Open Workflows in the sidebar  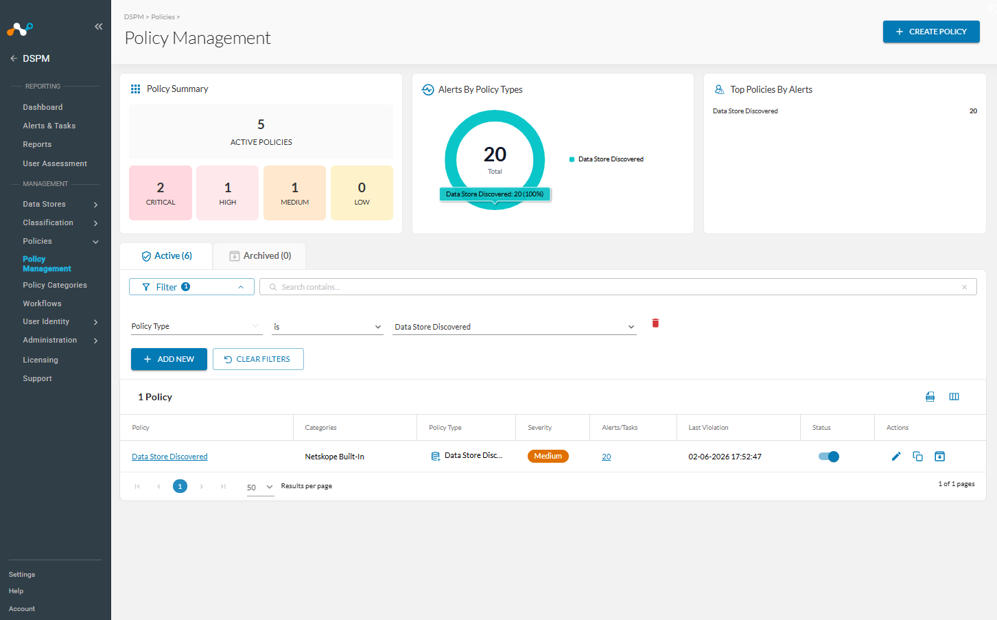tap(42, 303)
